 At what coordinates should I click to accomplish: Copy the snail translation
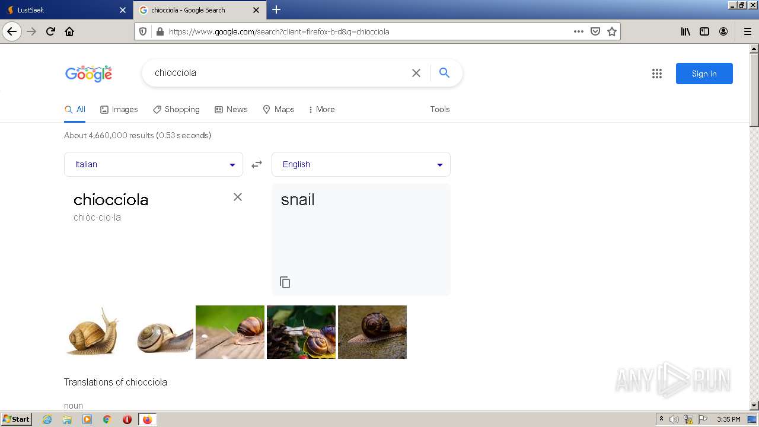pyautogui.click(x=285, y=282)
